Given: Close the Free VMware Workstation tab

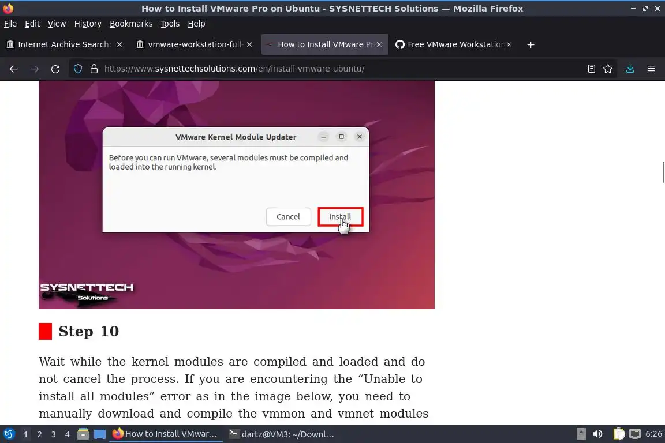Looking at the screenshot, I should click(509, 44).
